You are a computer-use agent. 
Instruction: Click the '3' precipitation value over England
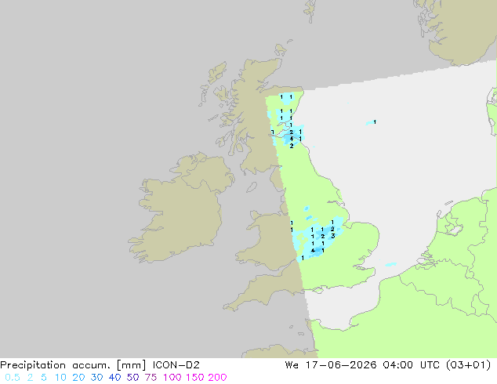click(333, 236)
